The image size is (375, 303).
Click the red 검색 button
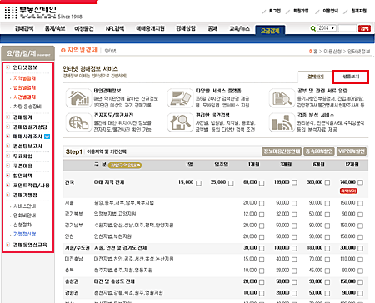pyautogui.click(x=364, y=28)
